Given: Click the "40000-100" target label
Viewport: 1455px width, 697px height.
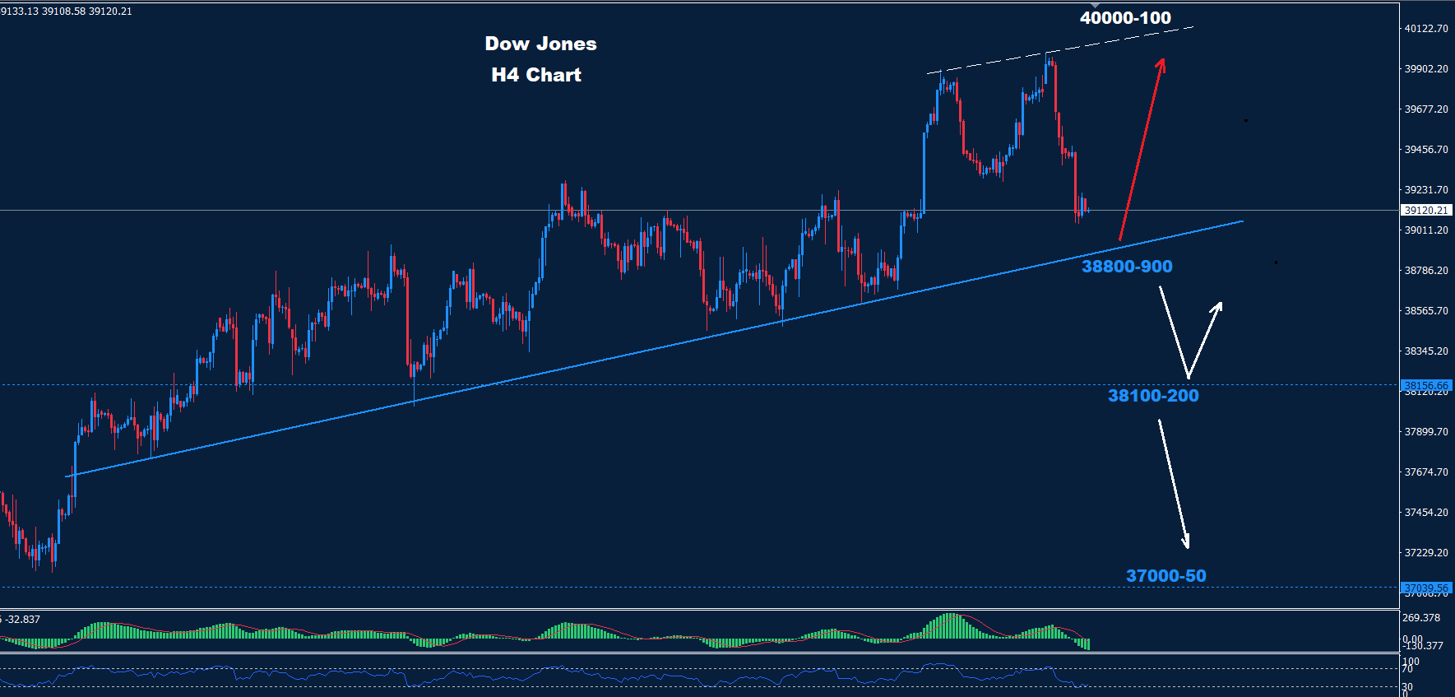Looking at the screenshot, I should (1124, 18).
